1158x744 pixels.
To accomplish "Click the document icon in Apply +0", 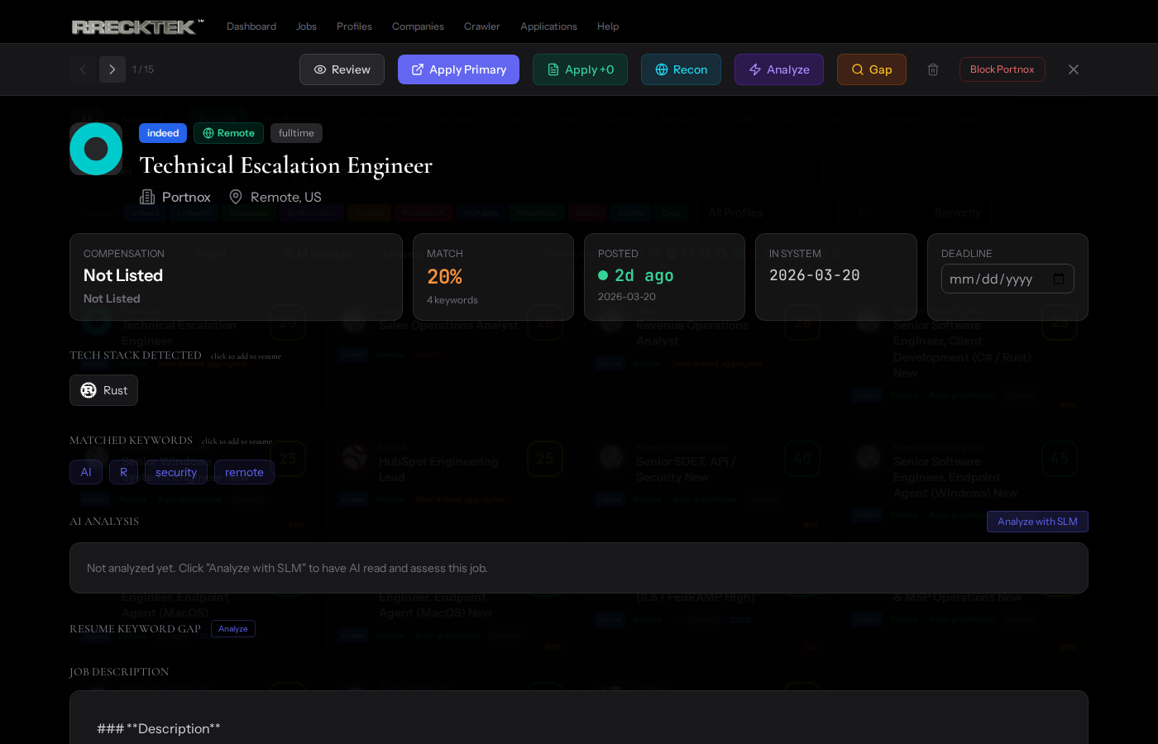I will (x=553, y=69).
